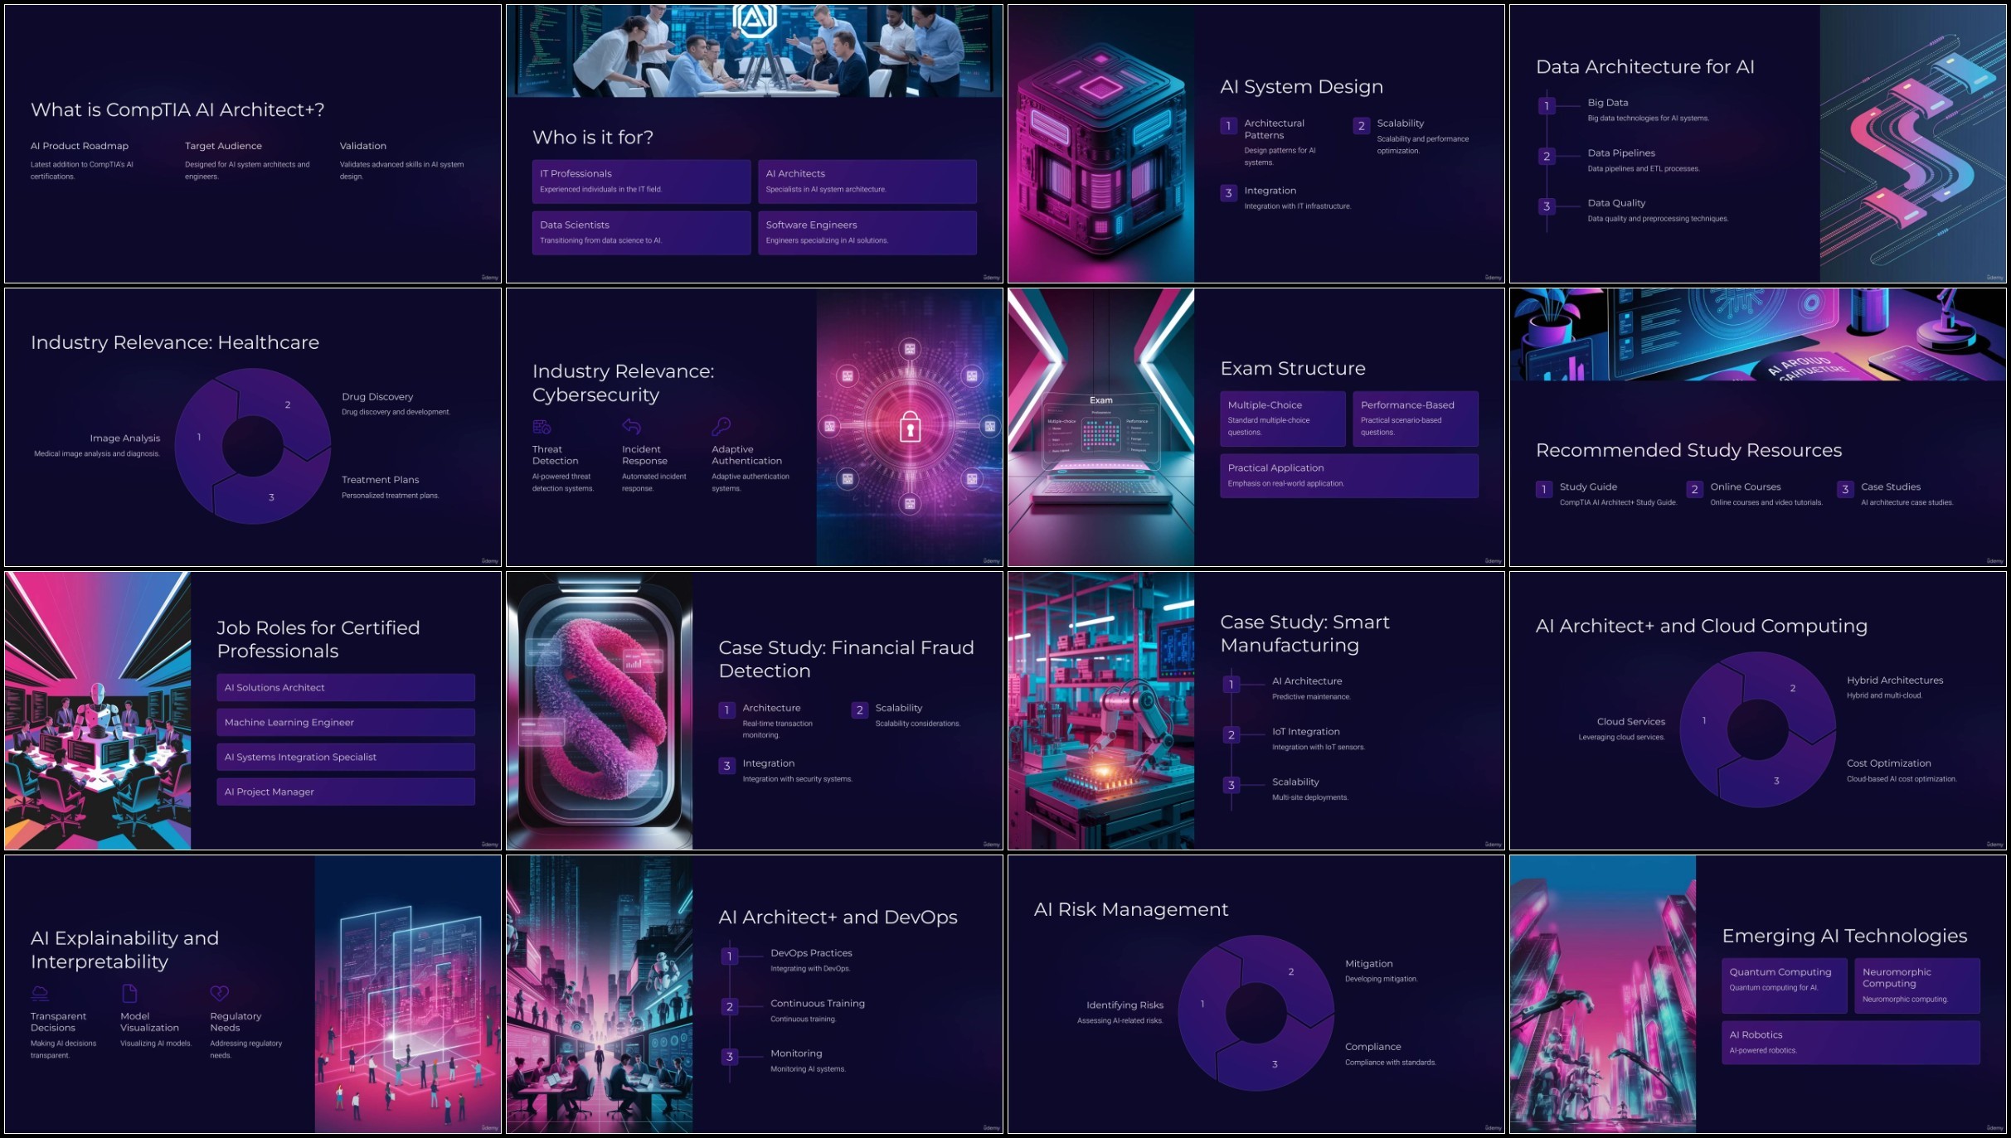Click the neon cube image on AI System Design
The width and height of the screenshot is (2011, 1138).
point(1101,144)
